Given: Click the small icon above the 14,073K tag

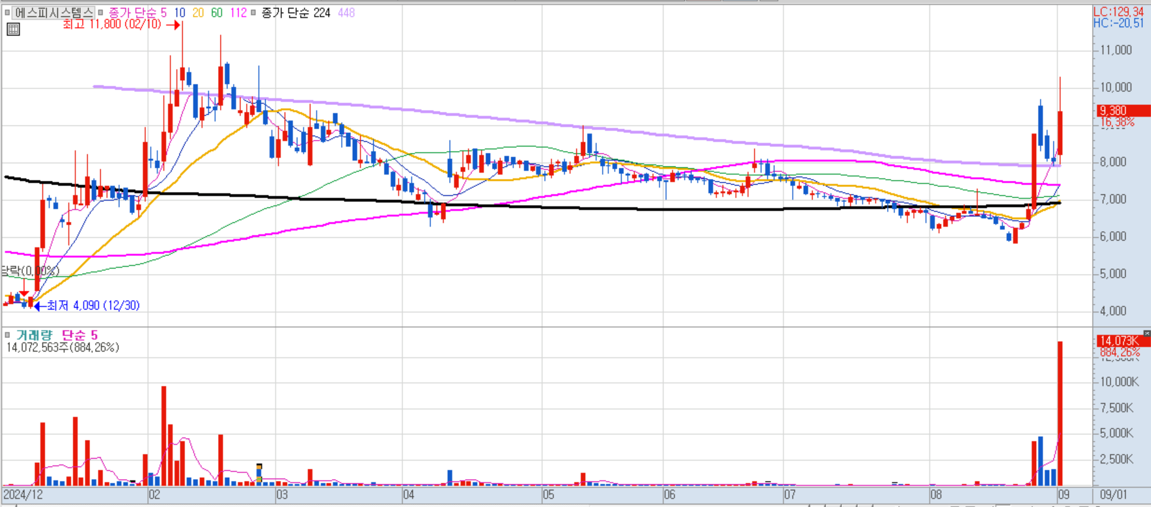Looking at the screenshot, I should [1147, 334].
